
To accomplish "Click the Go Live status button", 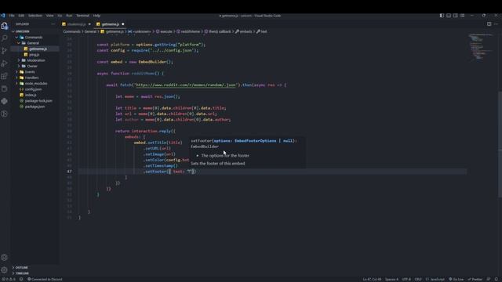I will 456,279.
